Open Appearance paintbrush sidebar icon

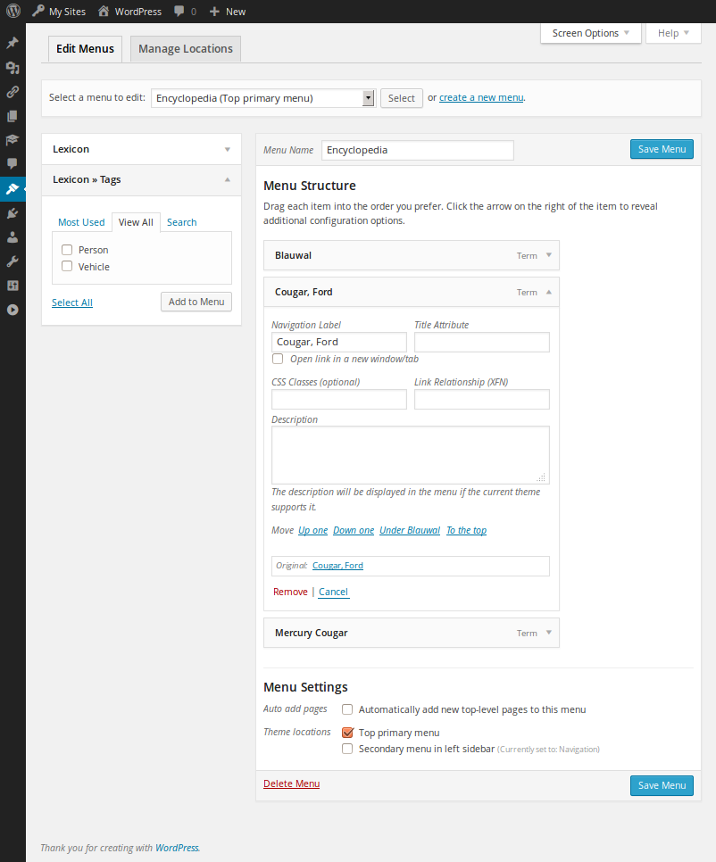[12, 189]
